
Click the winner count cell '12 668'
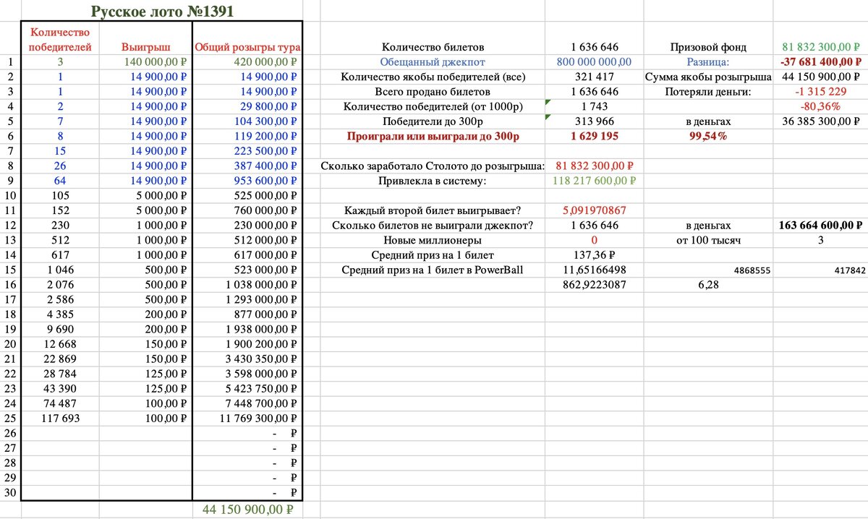coord(60,344)
